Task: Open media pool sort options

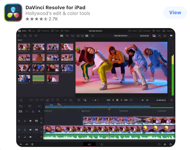Action: (x=72, y=36)
